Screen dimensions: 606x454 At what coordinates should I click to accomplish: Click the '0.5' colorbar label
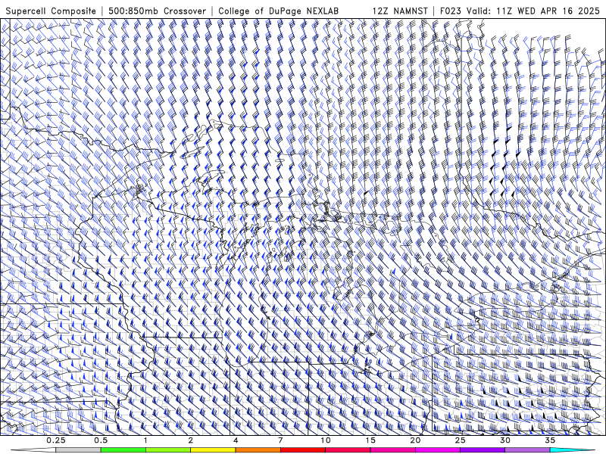(101, 440)
